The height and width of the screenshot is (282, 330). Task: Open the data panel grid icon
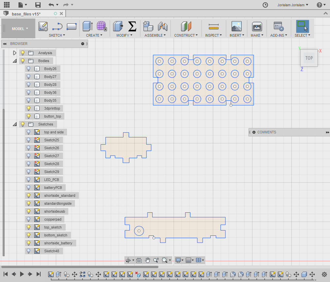tap(7, 5)
